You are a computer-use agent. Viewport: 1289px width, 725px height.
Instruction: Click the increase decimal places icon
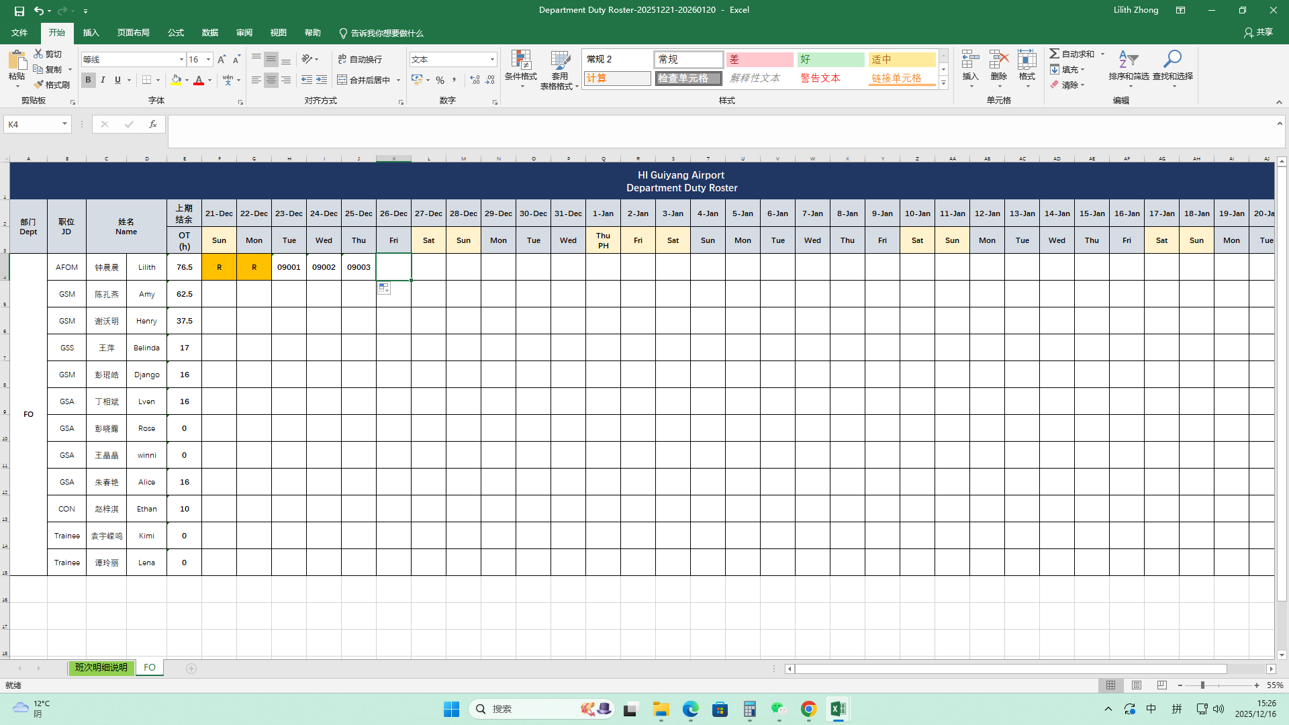(475, 80)
